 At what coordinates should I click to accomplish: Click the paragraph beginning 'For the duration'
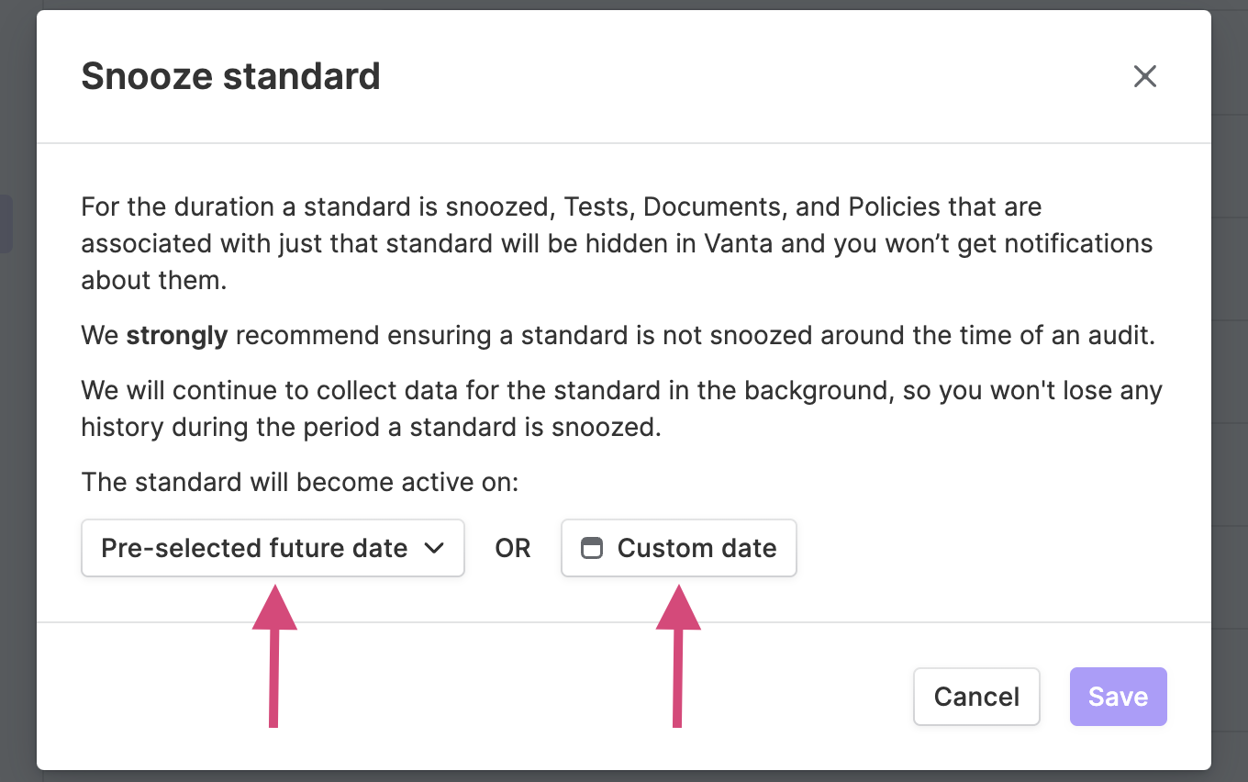pos(617,243)
